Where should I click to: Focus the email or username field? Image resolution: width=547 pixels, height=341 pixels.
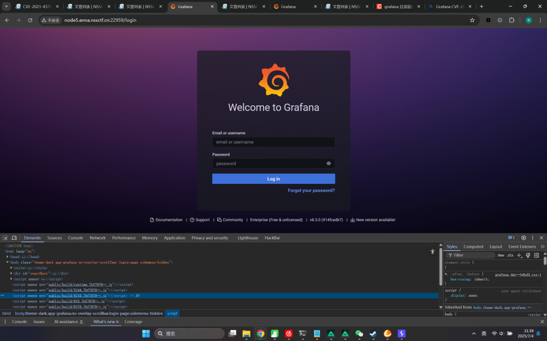[x=273, y=142]
